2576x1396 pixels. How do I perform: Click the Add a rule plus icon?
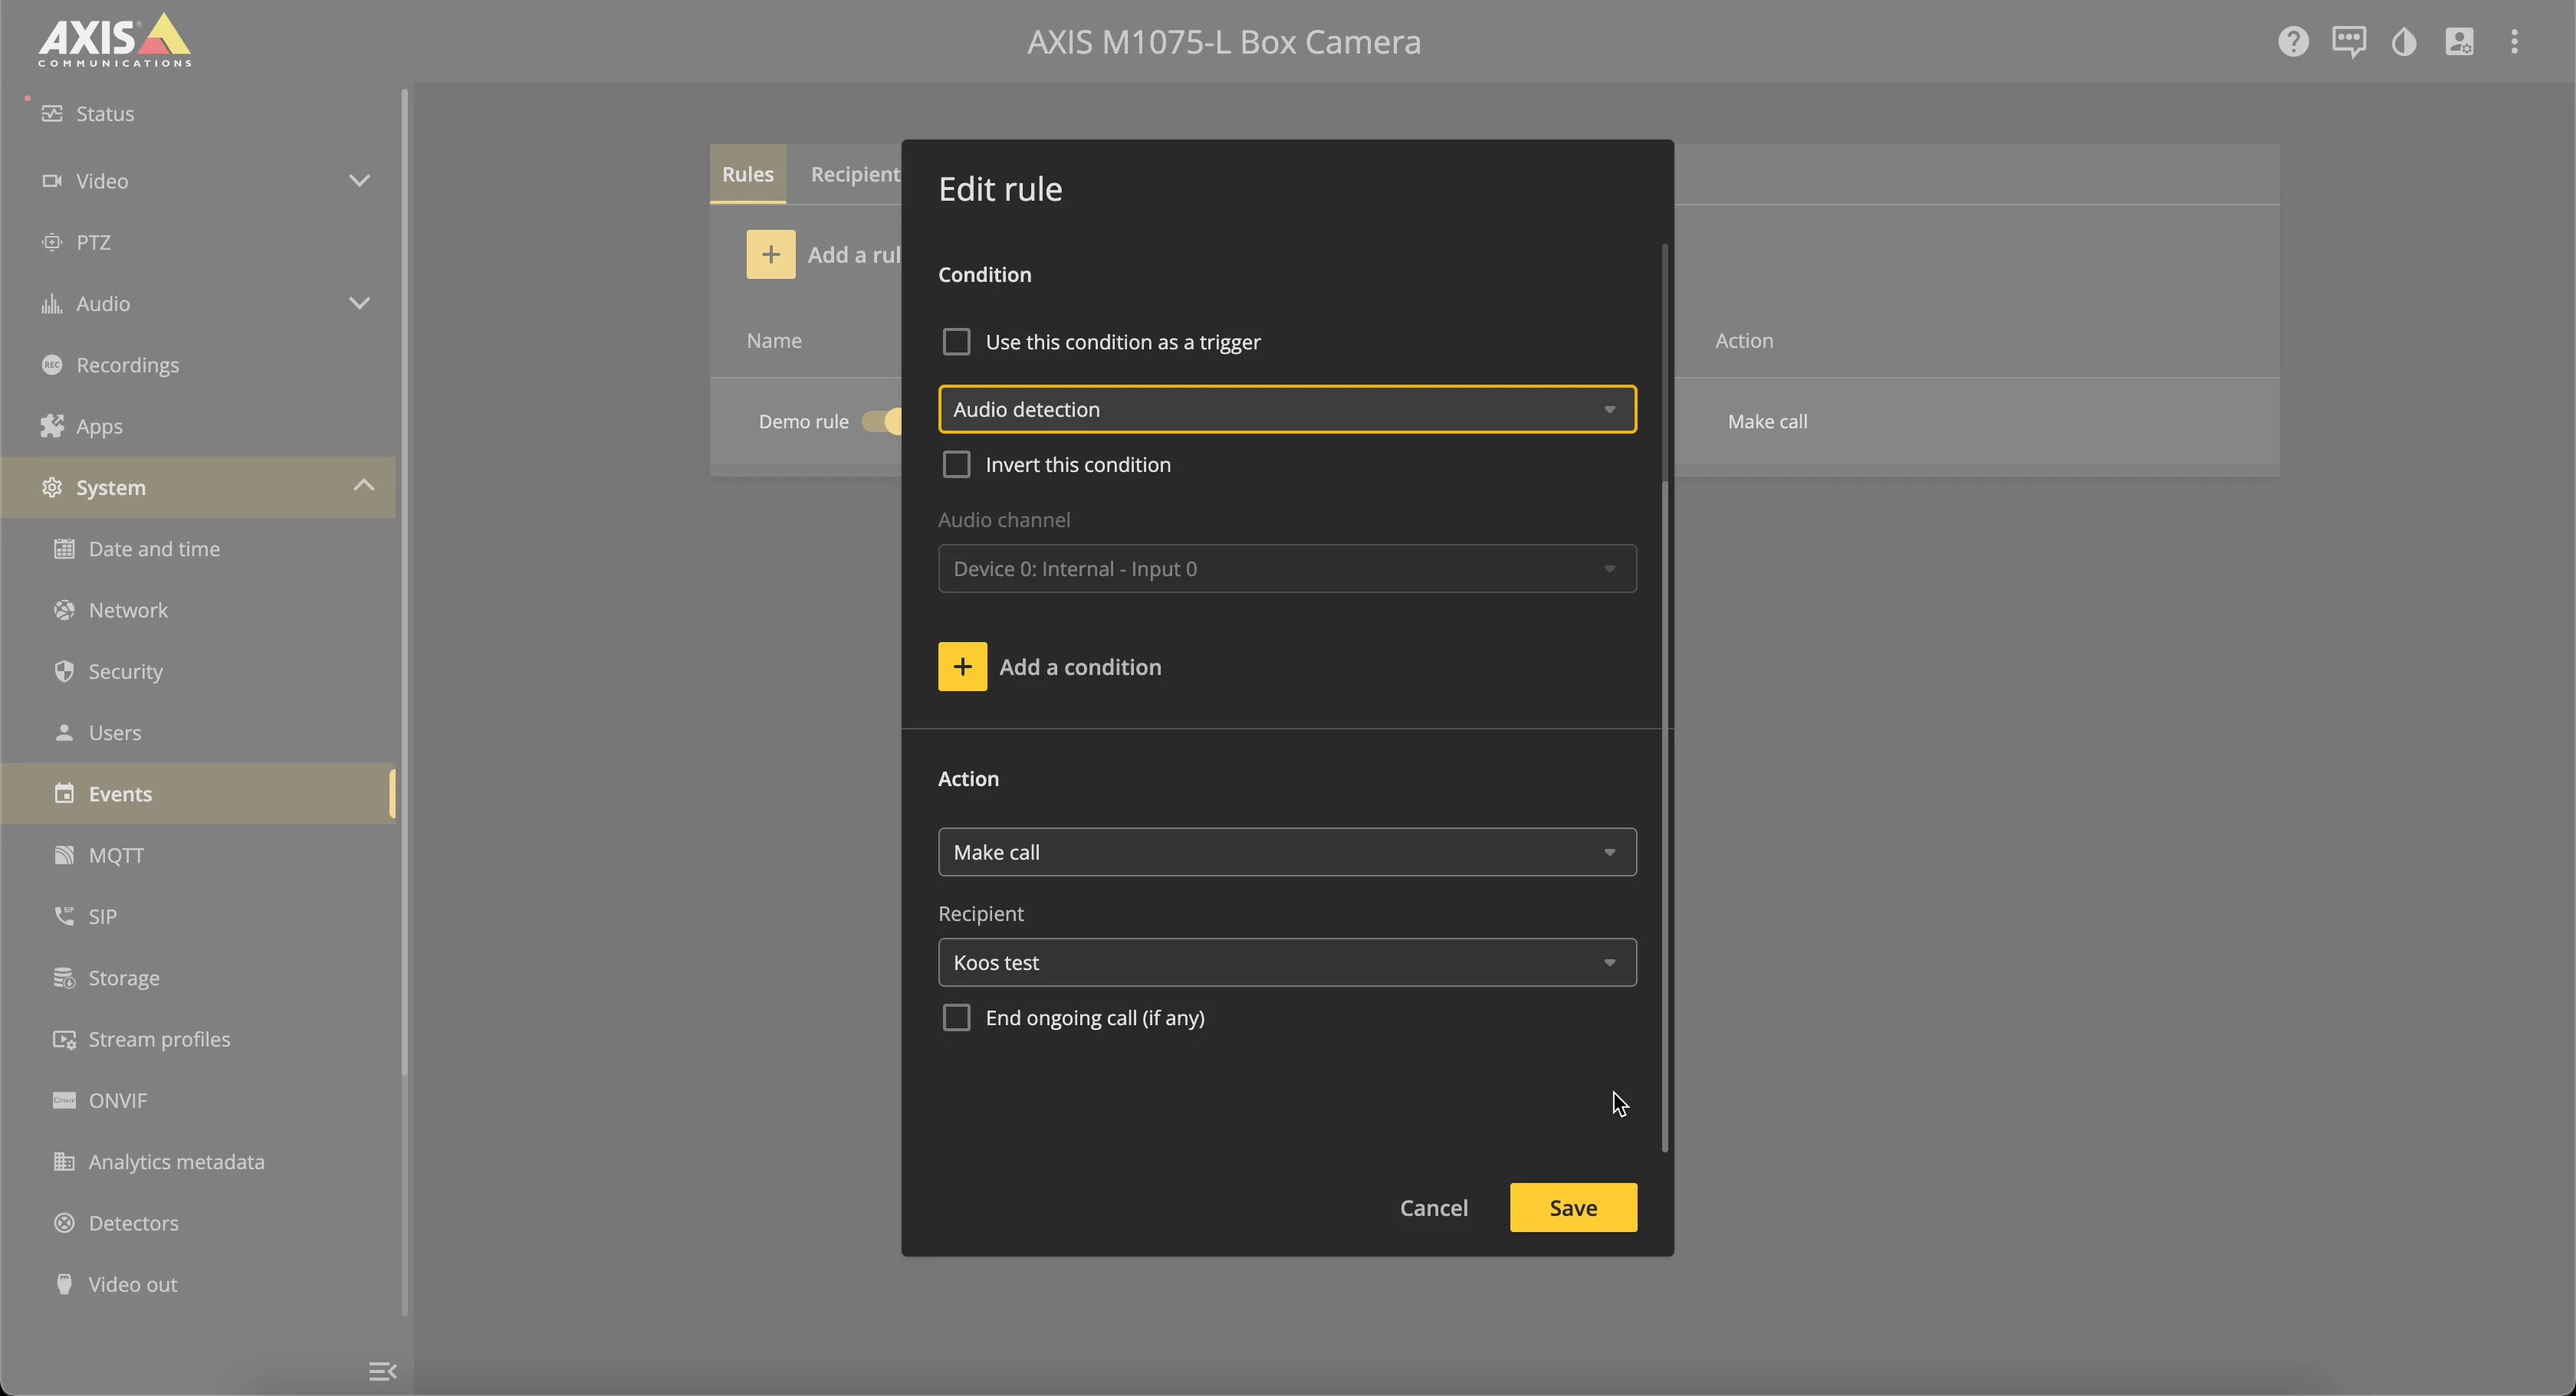[770, 255]
